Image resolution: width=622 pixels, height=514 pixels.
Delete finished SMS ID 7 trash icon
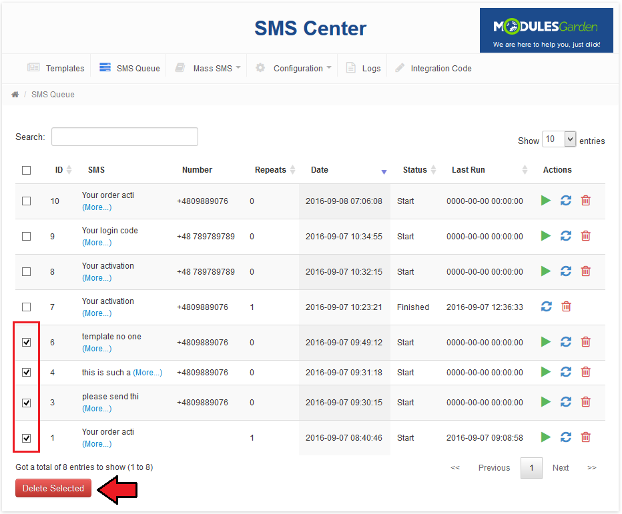click(x=566, y=307)
